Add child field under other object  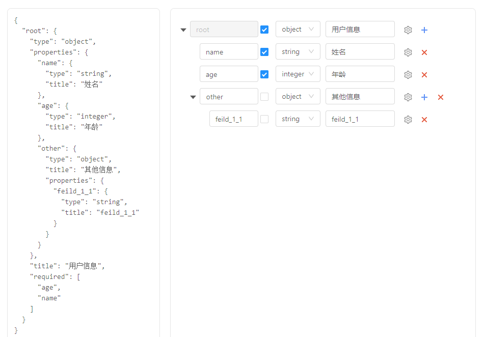coord(424,97)
